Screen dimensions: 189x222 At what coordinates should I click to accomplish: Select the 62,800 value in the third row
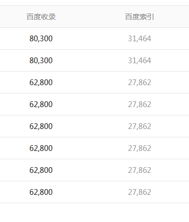pos(41,83)
